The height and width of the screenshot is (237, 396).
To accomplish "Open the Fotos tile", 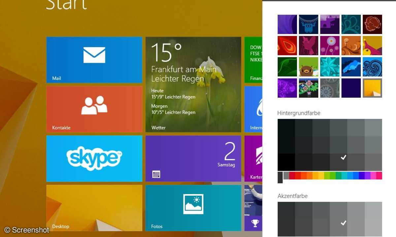I will (x=193, y=208).
